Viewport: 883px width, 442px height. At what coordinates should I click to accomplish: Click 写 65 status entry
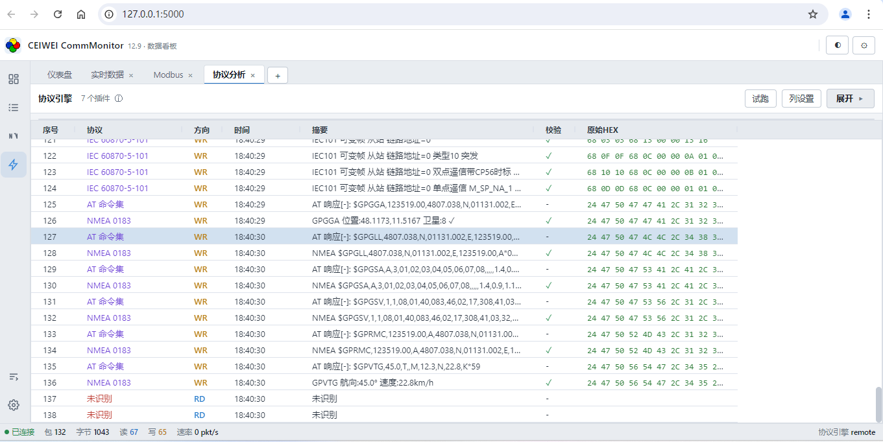pyautogui.click(x=158, y=432)
